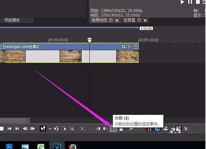
Task: Go to start of project
Action: [x=9, y=129]
